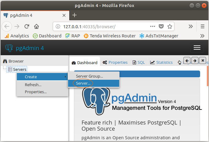Click the Firefox forward arrow button
The height and width of the screenshot is (142, 209).
[x=17, y=26]
